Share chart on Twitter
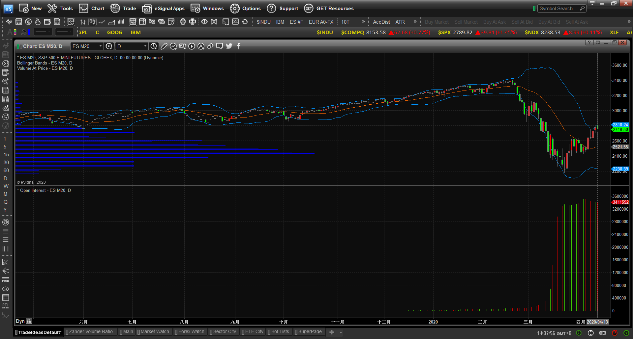The image size is (633, 339). [x=229, y=46]
